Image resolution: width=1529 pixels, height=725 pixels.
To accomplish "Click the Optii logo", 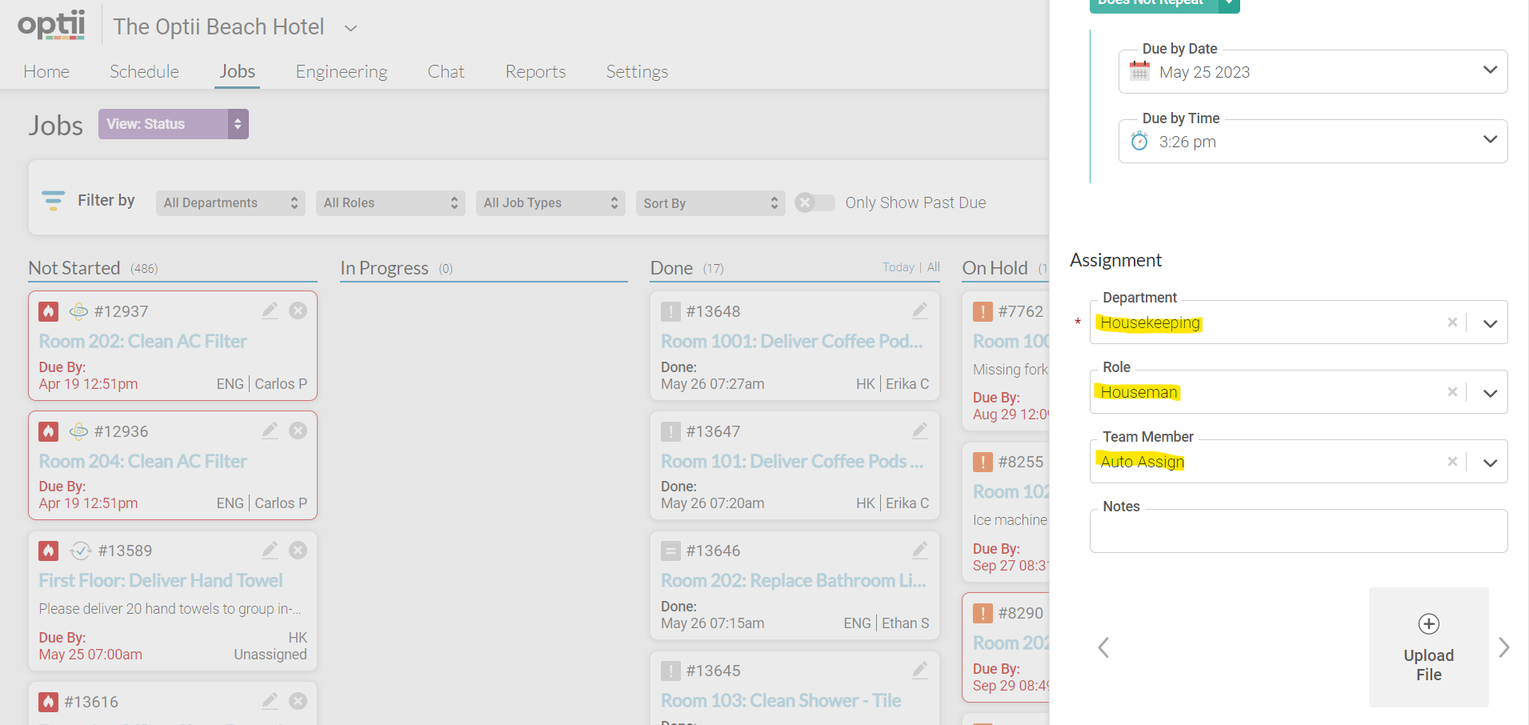I will pyautogui.click(x=51, y=24).
